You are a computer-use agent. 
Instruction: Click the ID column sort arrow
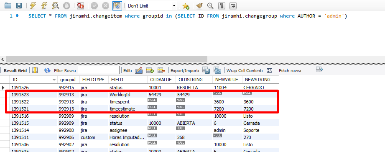(x=54, y=80)
